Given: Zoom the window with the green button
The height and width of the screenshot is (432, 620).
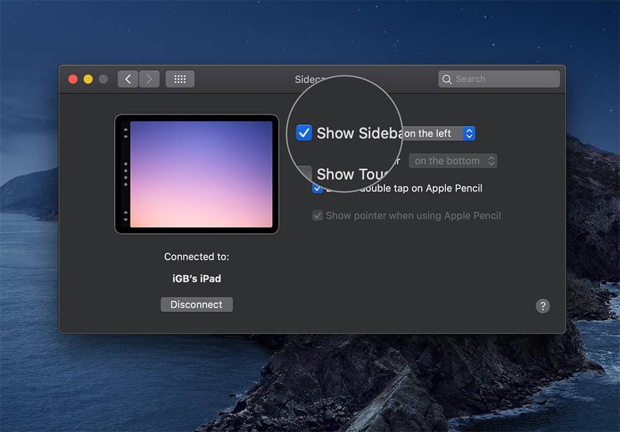Looking at the screenshot, I should point(103,79).
